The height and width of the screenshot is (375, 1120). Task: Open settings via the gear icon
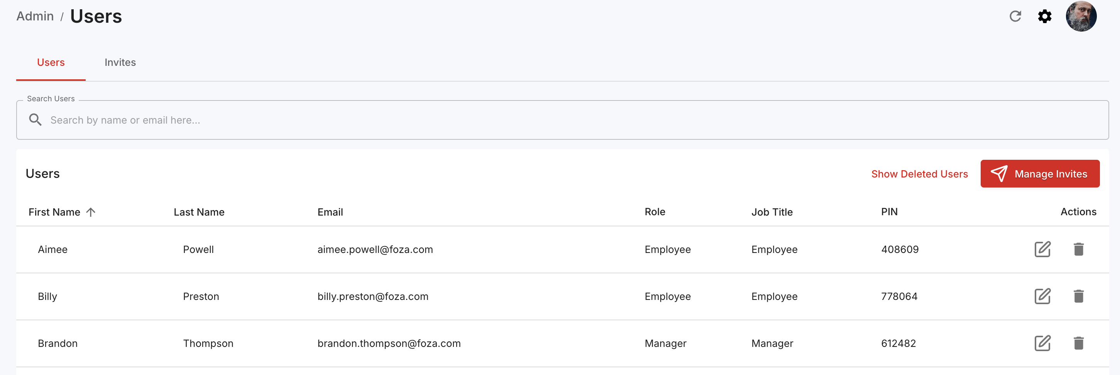click(x=1044, y=17)
